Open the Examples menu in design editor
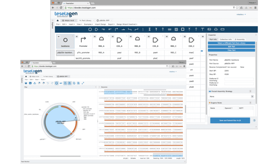The image size is (278, 164). (x=88, y=24)
